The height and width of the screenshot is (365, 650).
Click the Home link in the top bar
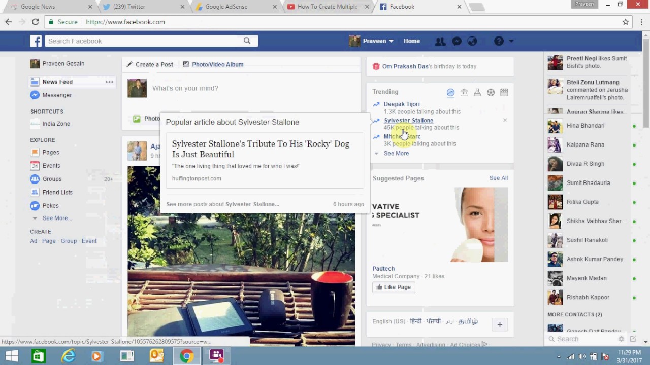[412, 41]
